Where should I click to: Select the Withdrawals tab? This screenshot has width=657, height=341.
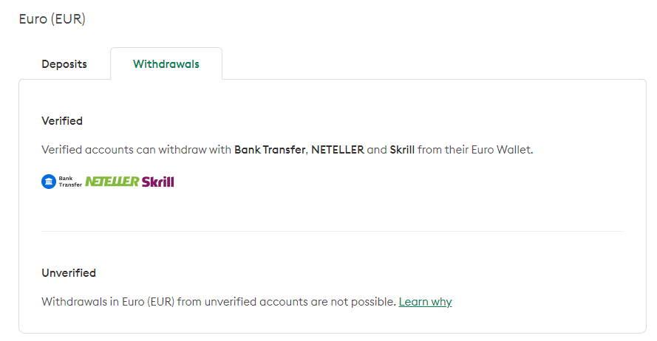coord(166,64)
